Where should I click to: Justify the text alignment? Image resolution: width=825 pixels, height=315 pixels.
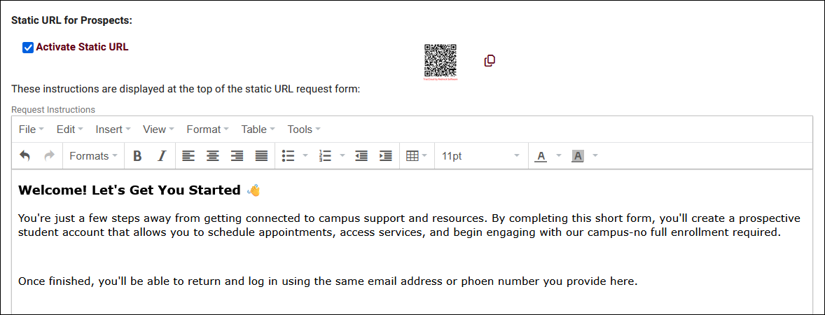pos(261,156)
